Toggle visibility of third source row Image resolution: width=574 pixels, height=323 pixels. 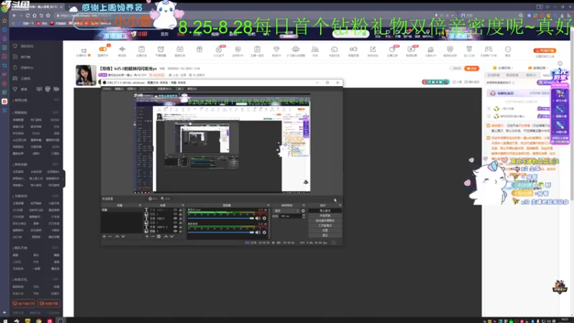pos(175,219)
